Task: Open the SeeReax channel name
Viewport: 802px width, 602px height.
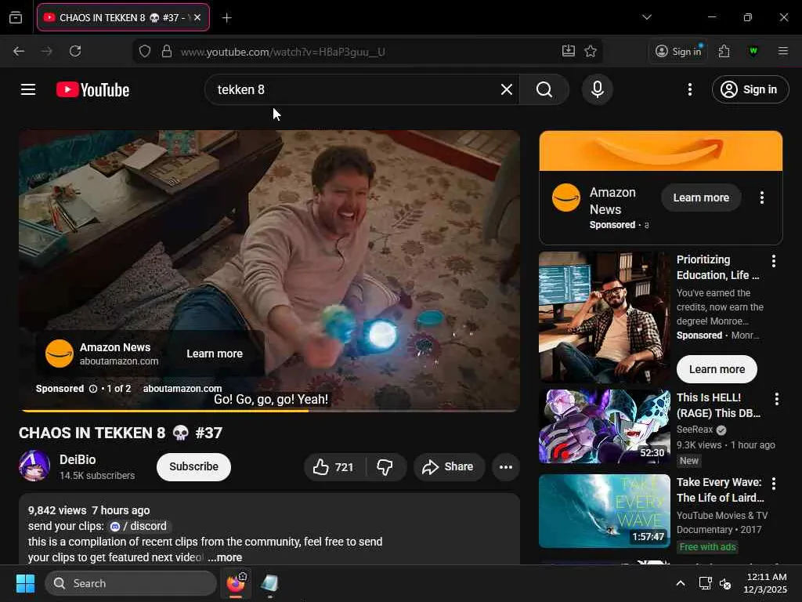Action: (x=694, y=430)
